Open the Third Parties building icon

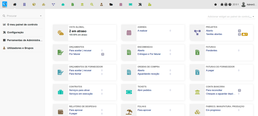point(24,5)
